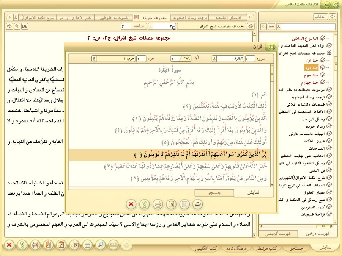Open help from the main bottom toolbar question-mark icon
Viewport: 342px width, 256px height.
click(22, 245)
